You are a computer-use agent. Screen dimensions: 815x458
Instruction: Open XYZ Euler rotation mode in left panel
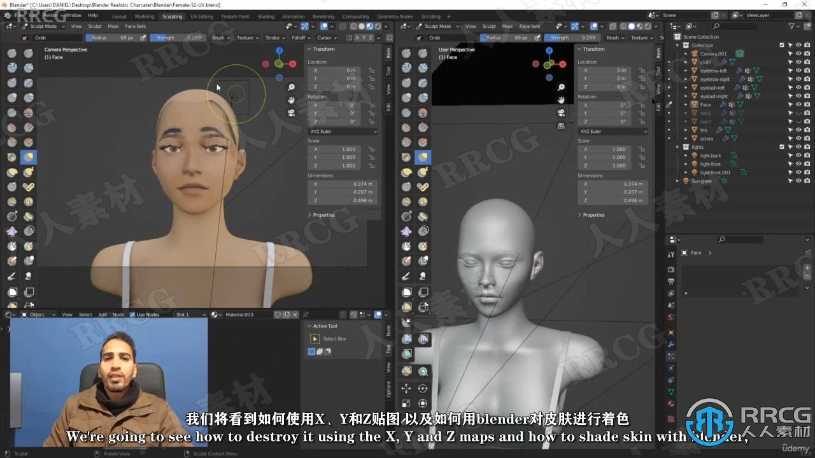343,131
